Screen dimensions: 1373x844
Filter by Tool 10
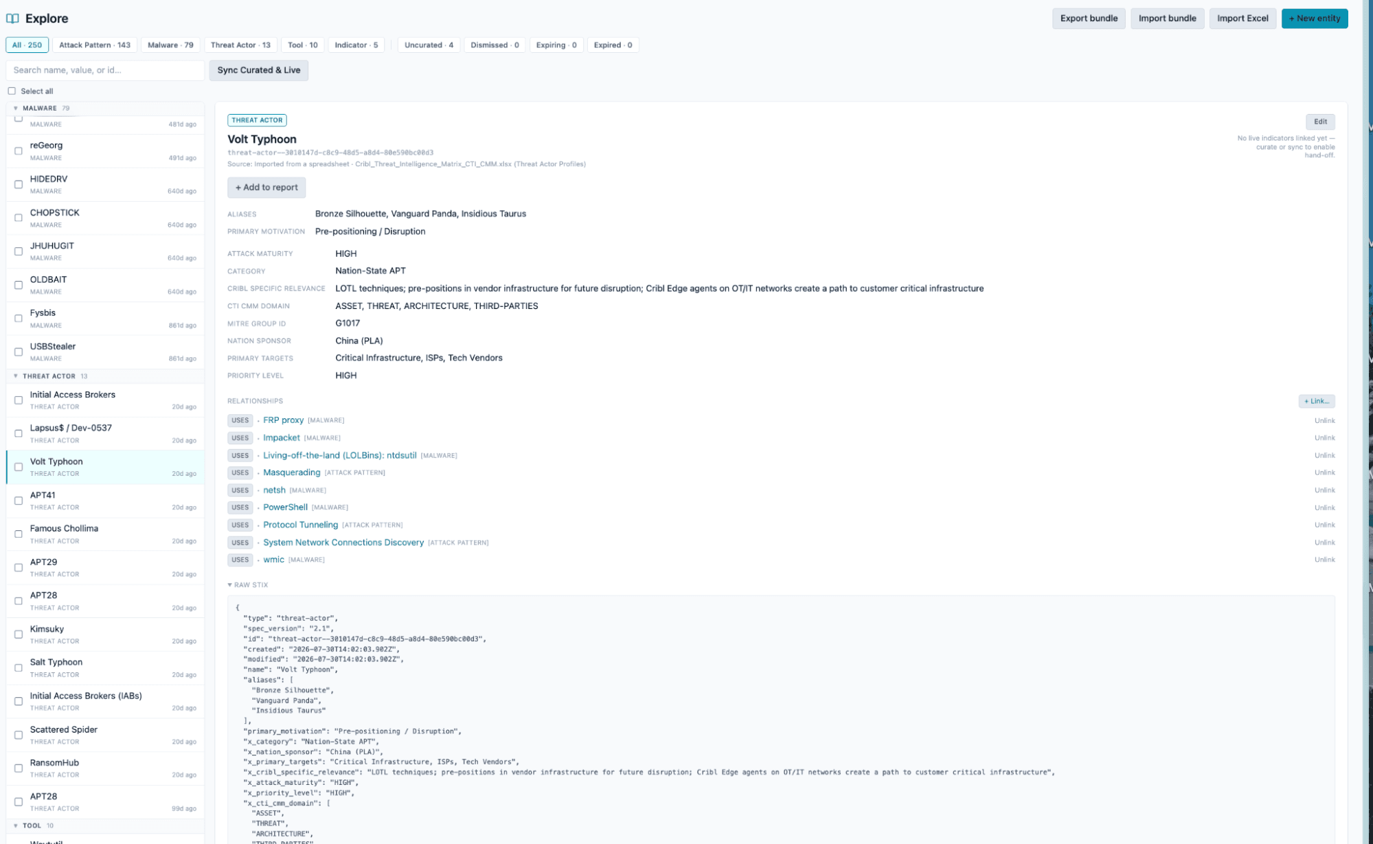coord(302,45)
